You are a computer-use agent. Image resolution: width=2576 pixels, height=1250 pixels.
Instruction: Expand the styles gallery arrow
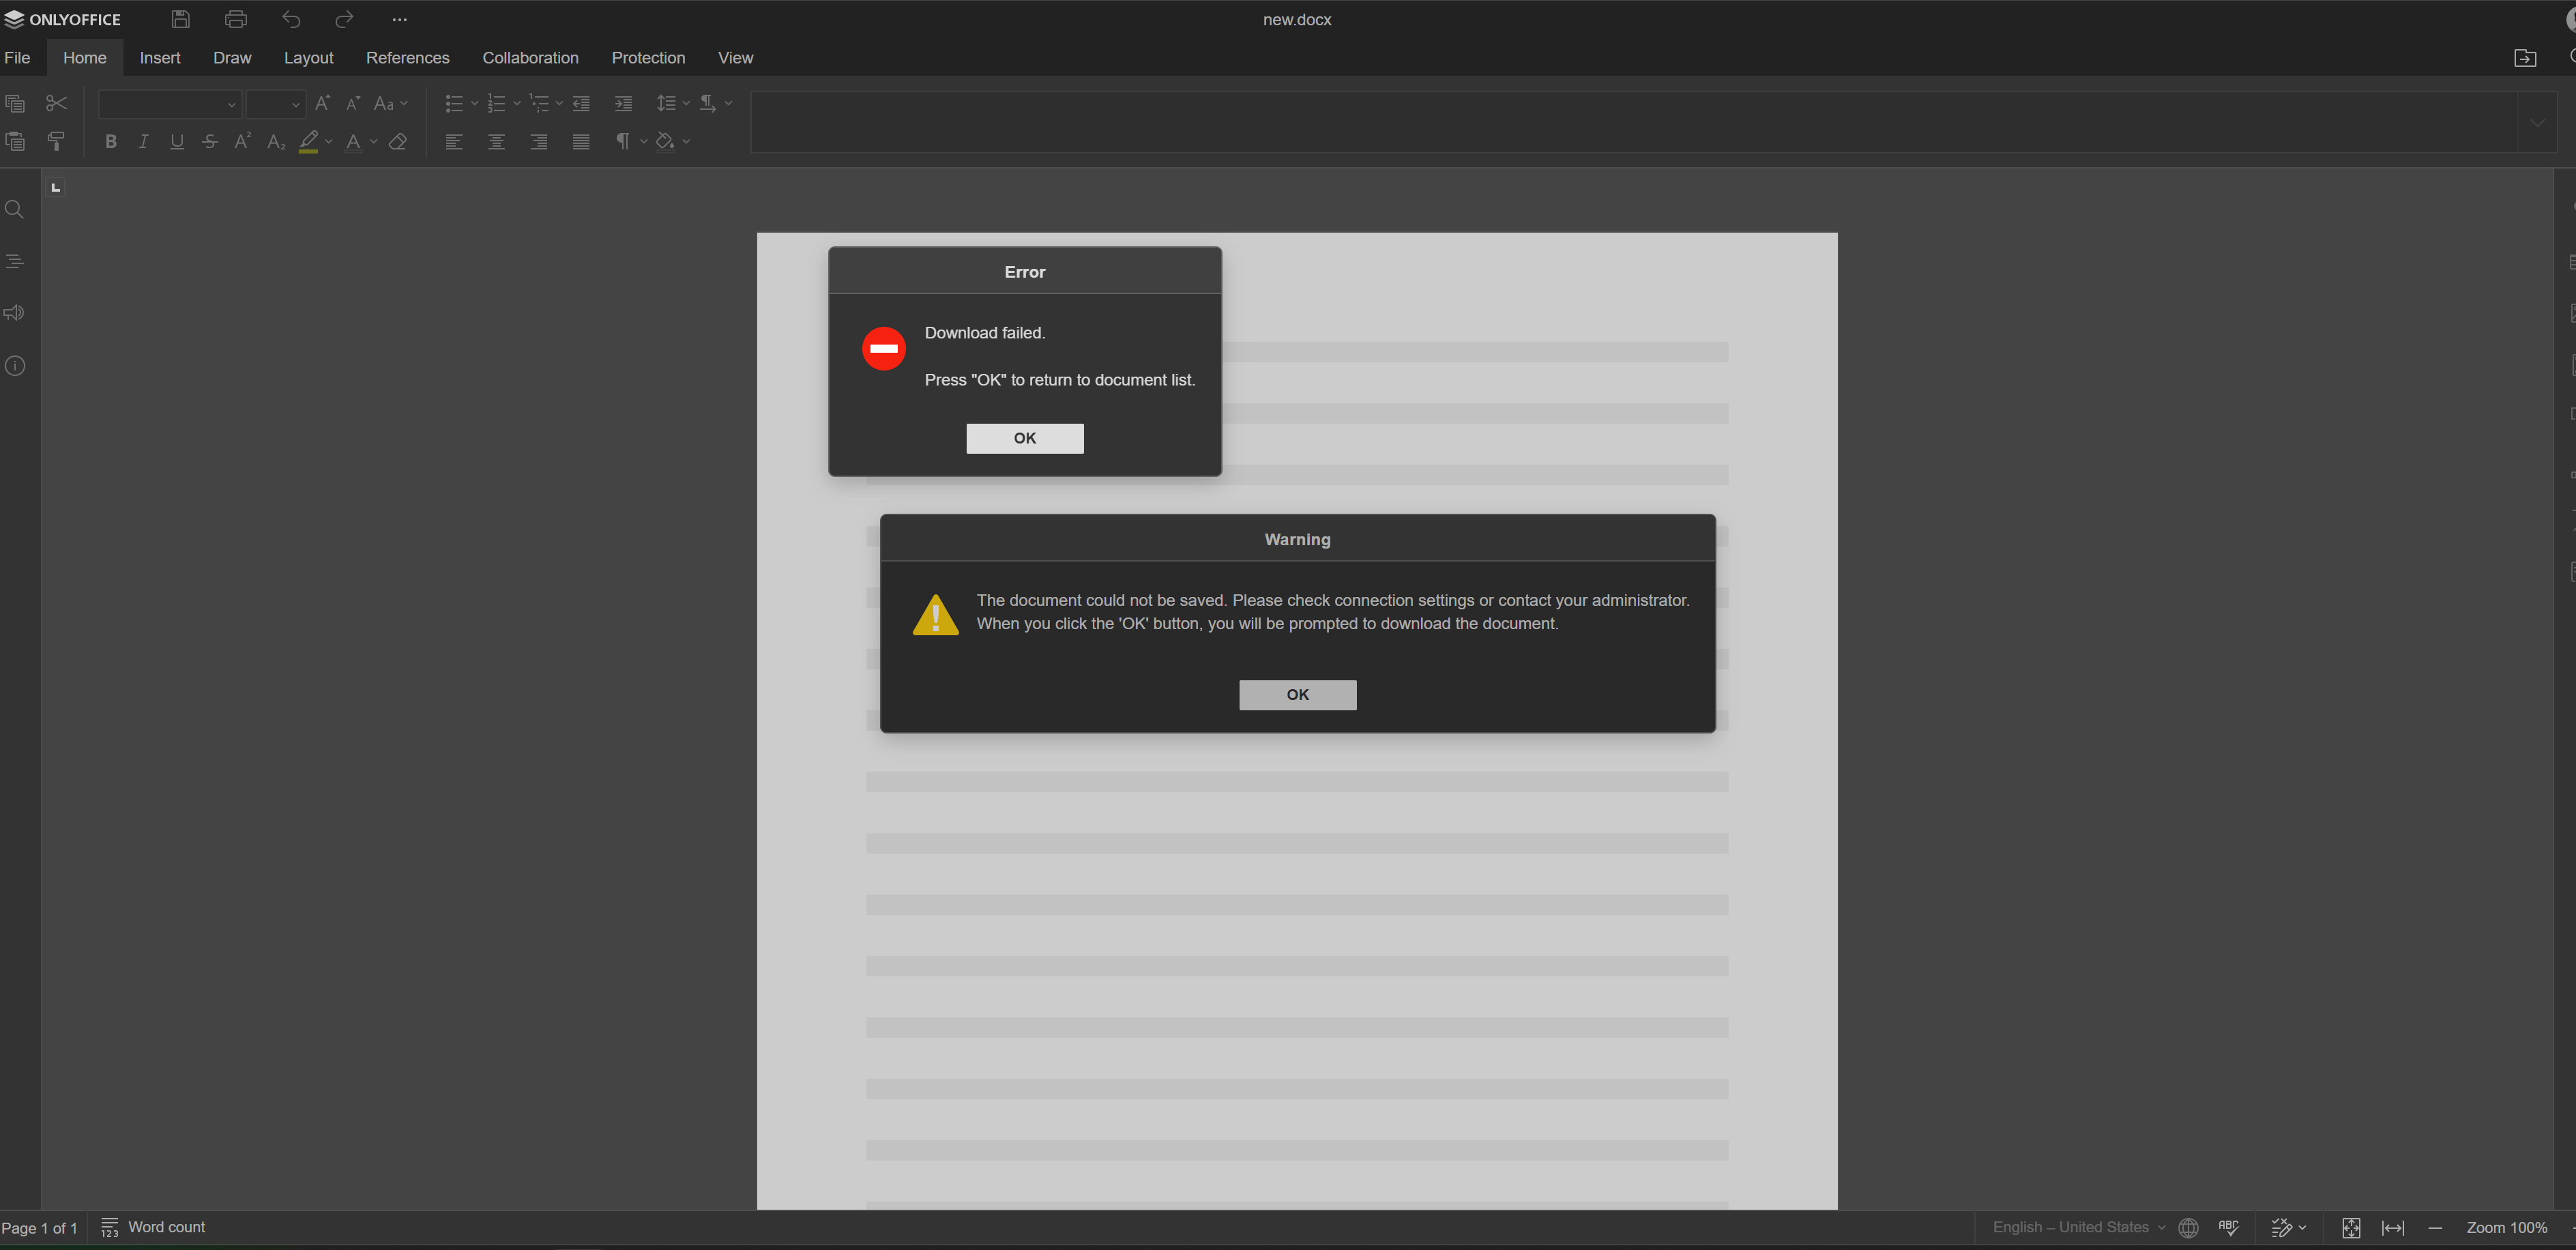(2537, 122)
